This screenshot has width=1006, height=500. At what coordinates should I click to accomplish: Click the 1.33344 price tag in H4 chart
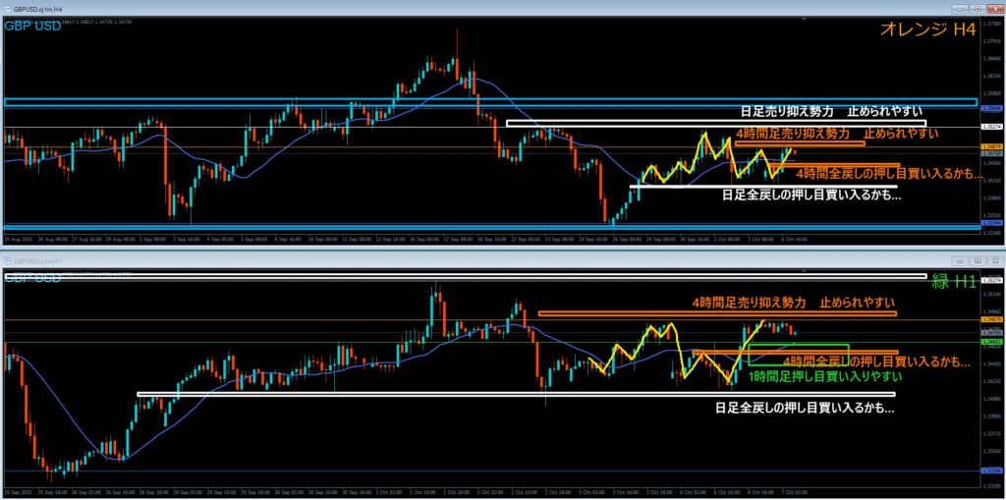(x=991, y=222)
